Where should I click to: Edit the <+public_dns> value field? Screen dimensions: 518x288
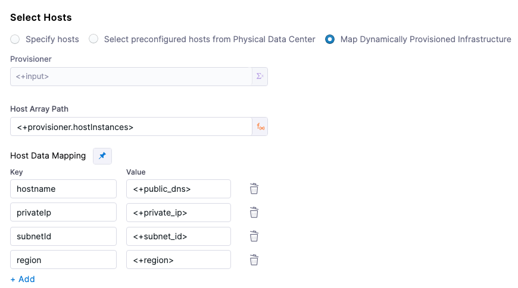coord(178,189)
